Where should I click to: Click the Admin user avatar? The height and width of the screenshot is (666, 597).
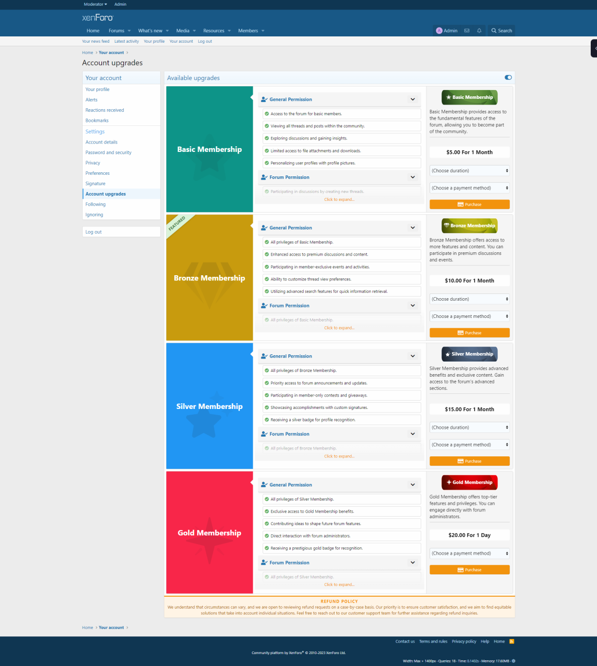(x=439, y=31)
